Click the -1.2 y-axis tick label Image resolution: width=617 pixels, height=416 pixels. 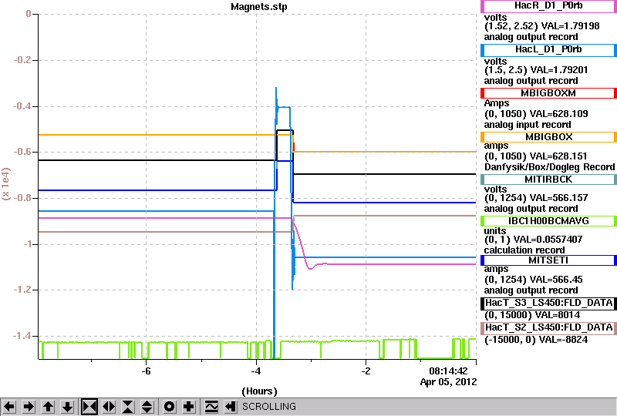(x=22, y=290)
